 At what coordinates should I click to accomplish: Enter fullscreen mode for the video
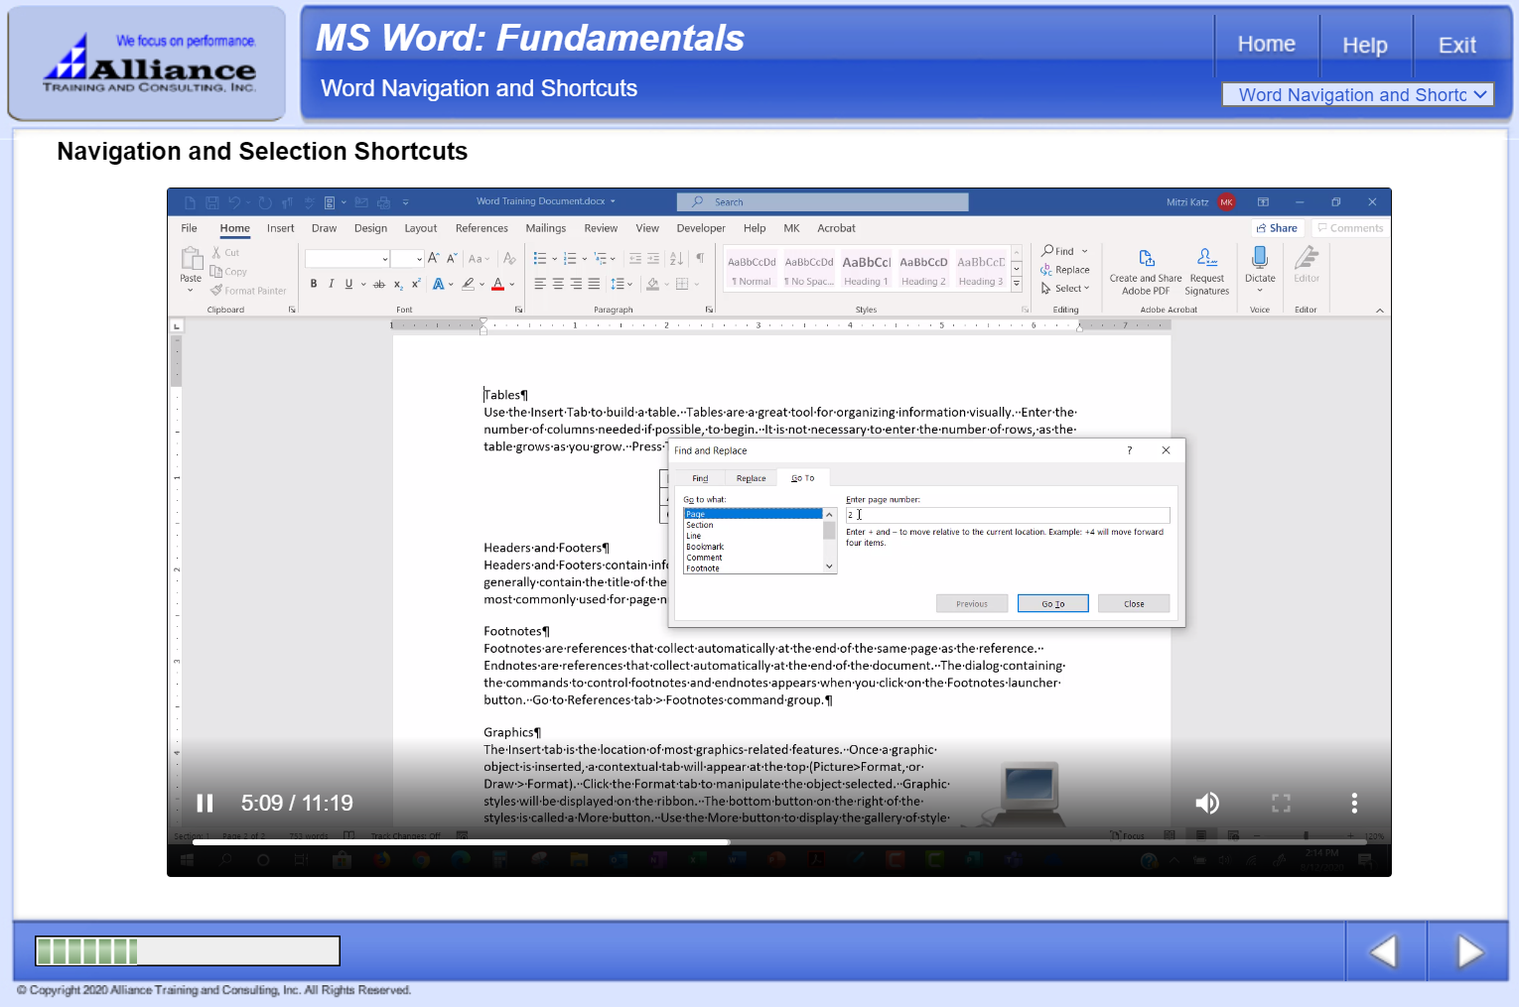click(1281, 803)
